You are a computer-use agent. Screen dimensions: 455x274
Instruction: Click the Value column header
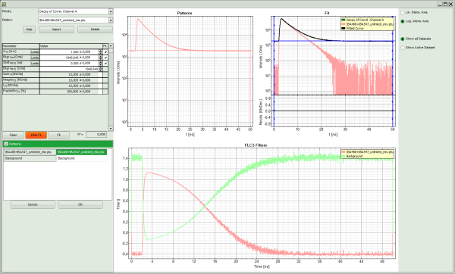(71, 46)
